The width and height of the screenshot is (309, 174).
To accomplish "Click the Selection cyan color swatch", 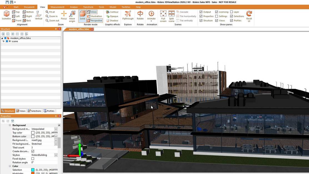I will pyautogui.click(x=33, y=170).
